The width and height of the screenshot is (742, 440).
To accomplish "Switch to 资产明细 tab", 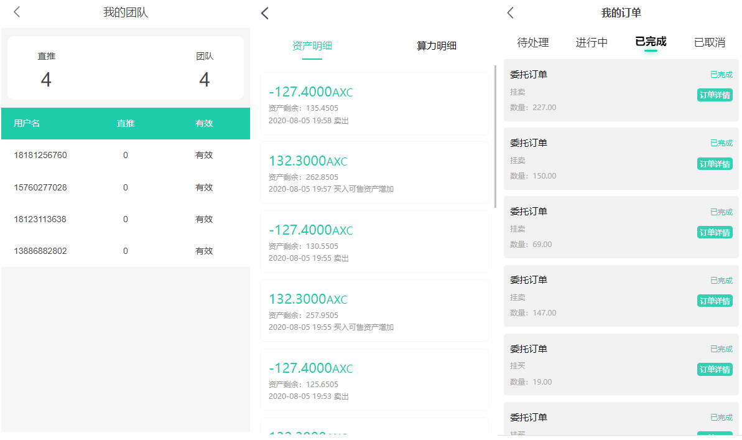I will [x=312, y=46].
